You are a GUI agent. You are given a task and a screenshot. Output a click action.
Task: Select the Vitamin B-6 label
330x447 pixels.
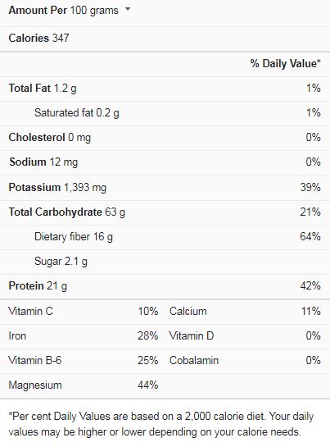click(x=34, y=360)
